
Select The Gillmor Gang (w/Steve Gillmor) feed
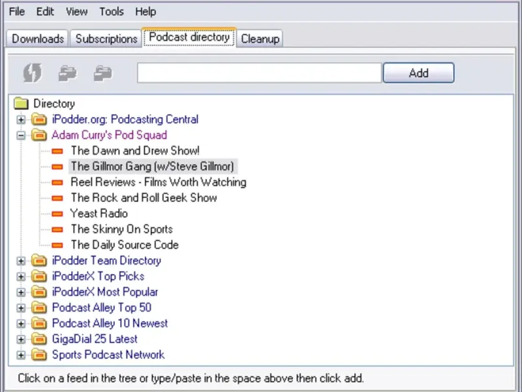point(153,167)
